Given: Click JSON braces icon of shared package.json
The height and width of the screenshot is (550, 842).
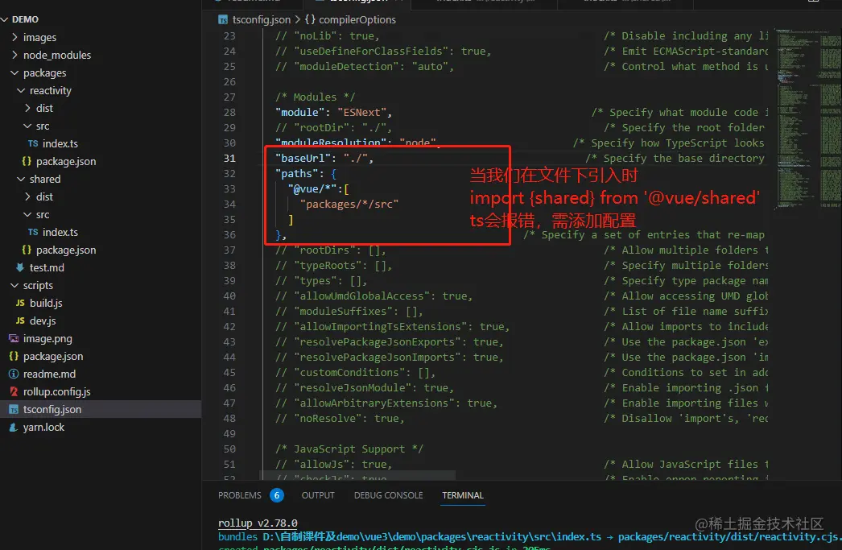Looking at the screenshot, I should point(27,250).
